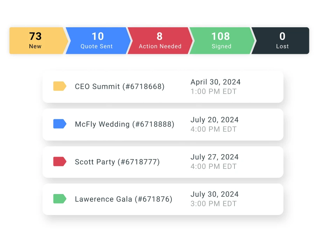316x236 pixels.
Task: Select the red Action Needed pipeline arrow
Action: [159, 40]
